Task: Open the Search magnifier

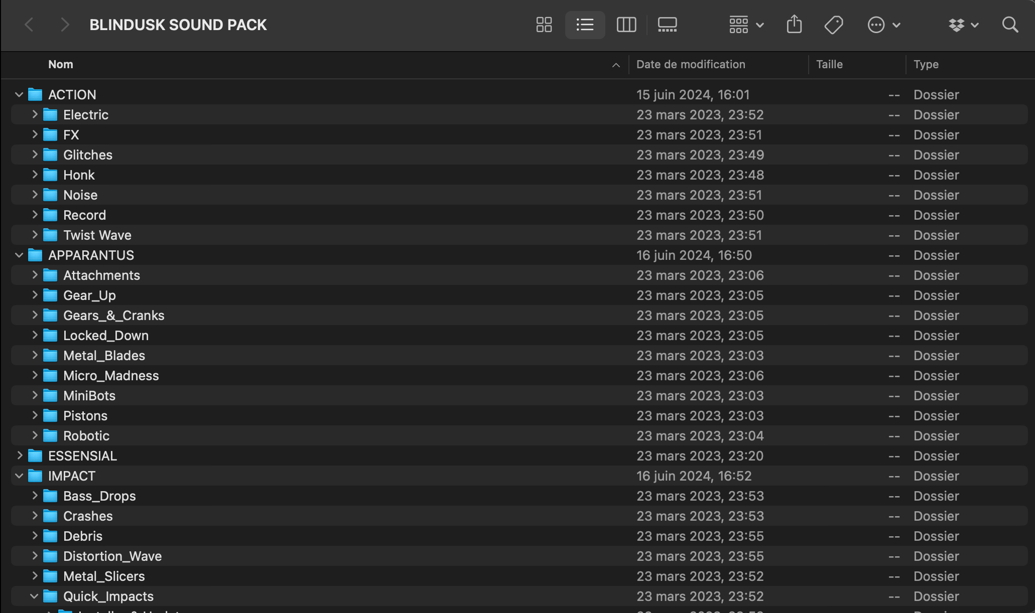Action: pyautogui.click(x=1010, y=25)
